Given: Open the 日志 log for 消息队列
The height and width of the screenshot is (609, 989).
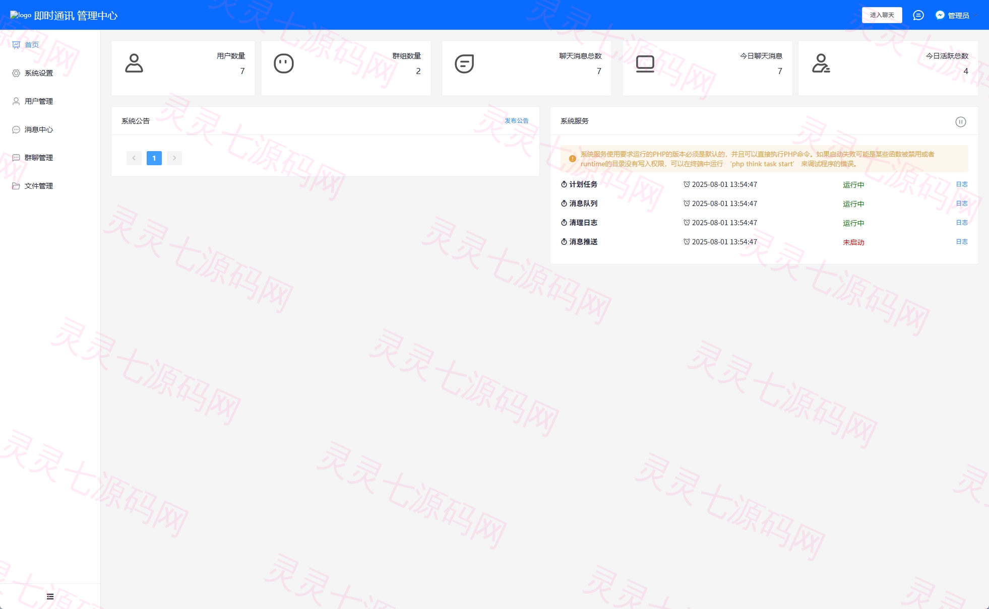Looking at the screenshot, I should [962, 204].
